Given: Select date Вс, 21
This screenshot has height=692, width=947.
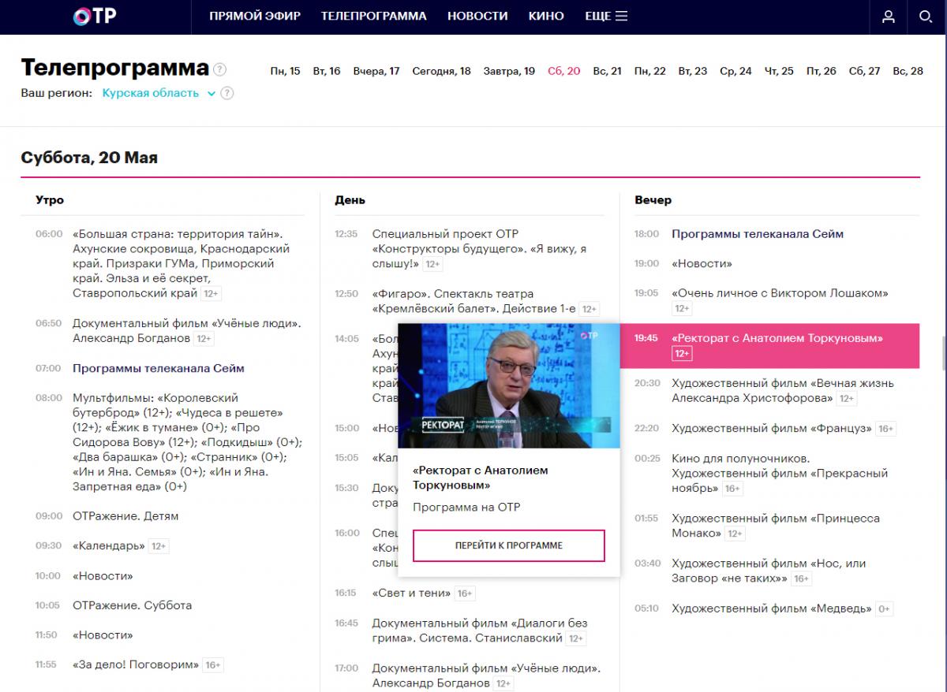Looking at the screenshot, I should click(607, 71).
